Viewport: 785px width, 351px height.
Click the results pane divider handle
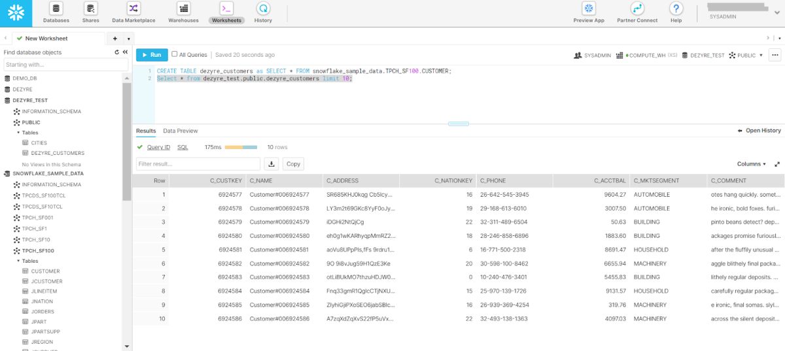(x=459, y=124)
